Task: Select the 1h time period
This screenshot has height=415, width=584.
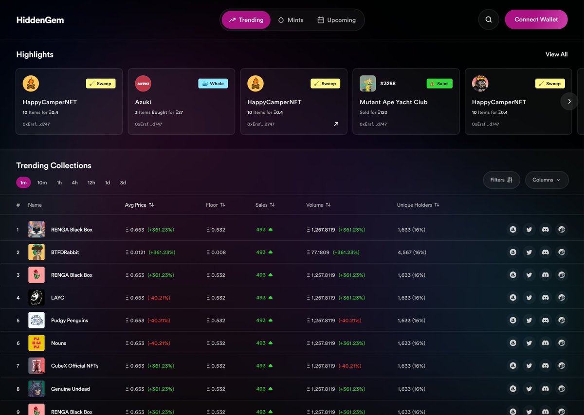Action: tap(59, 182)
